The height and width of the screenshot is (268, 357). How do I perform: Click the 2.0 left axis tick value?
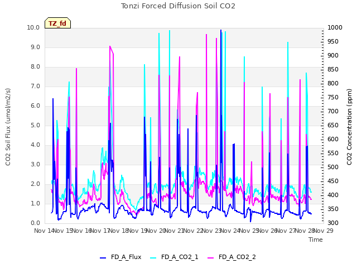[x=35, y=184]
